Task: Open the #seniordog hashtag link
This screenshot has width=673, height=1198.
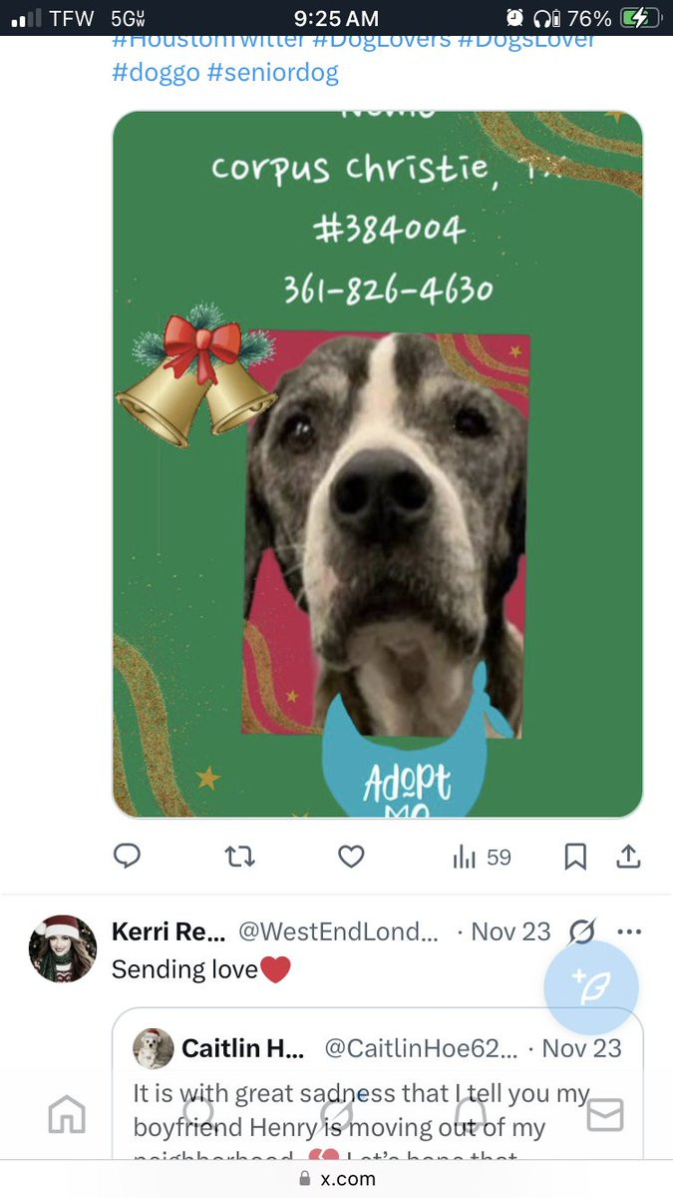Action: 273,73
